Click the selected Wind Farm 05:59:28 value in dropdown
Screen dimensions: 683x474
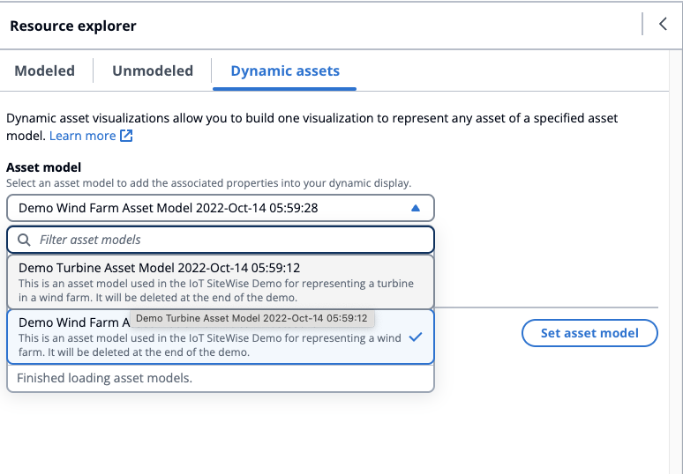tap(168, 208)
